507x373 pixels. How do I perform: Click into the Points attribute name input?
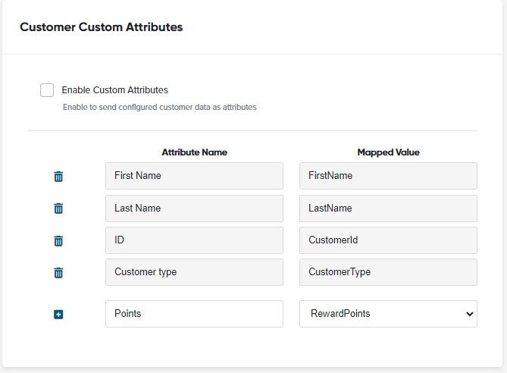[194, 314]
